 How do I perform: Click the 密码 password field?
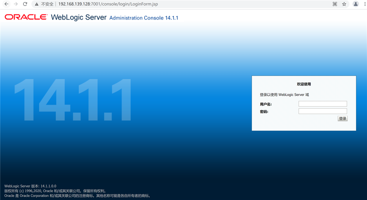pyautogui.click(x=323, y=111)
